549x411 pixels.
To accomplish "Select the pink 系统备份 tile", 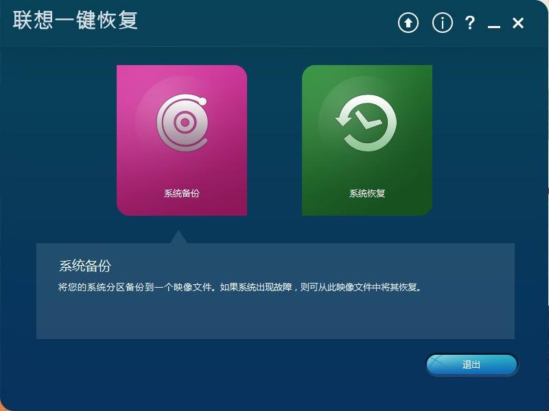I will (x=182, y=140).
